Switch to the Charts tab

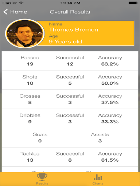(x=98, y=179)
